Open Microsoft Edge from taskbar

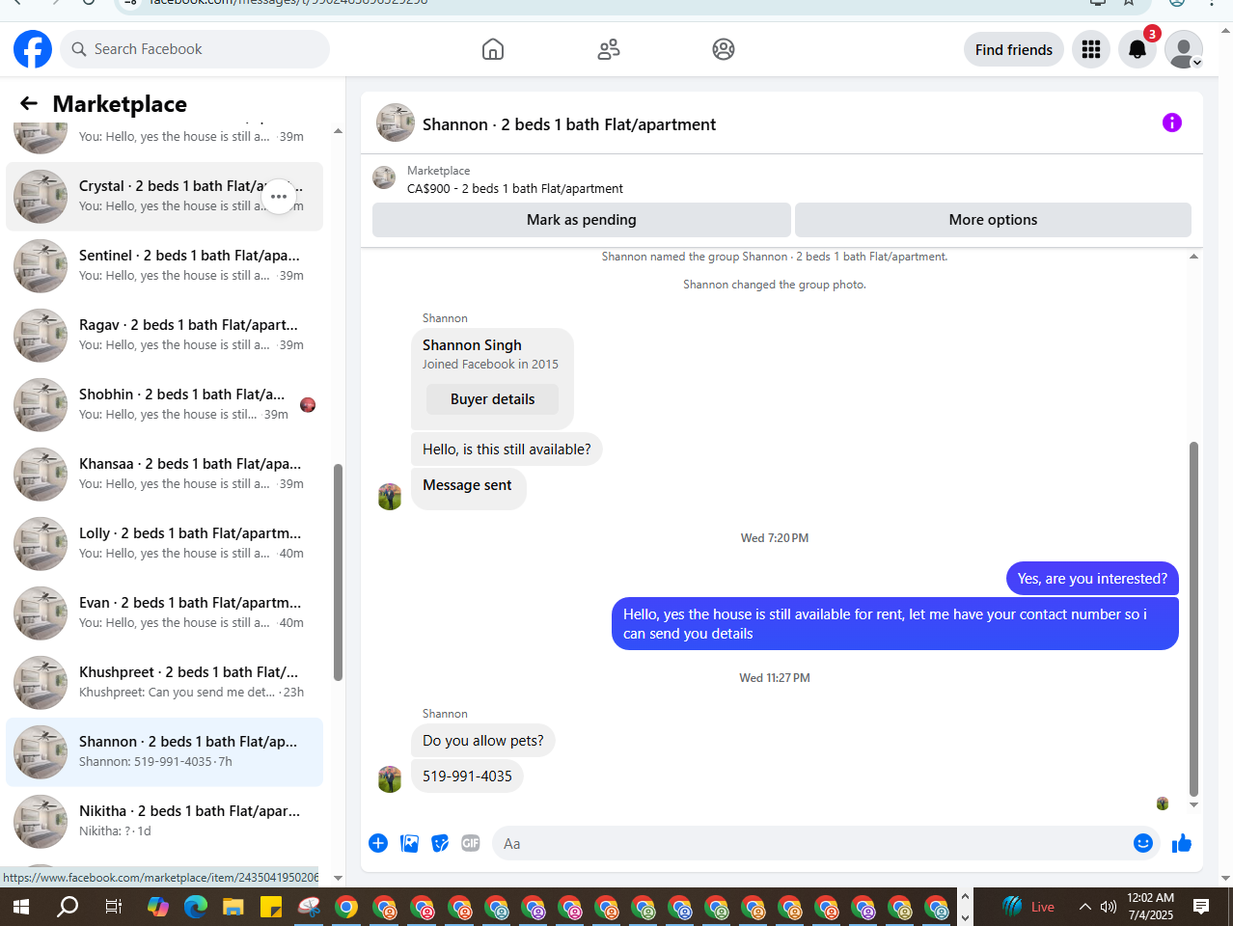pos(196,907)
